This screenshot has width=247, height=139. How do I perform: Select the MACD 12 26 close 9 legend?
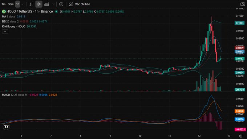point(14,95)
